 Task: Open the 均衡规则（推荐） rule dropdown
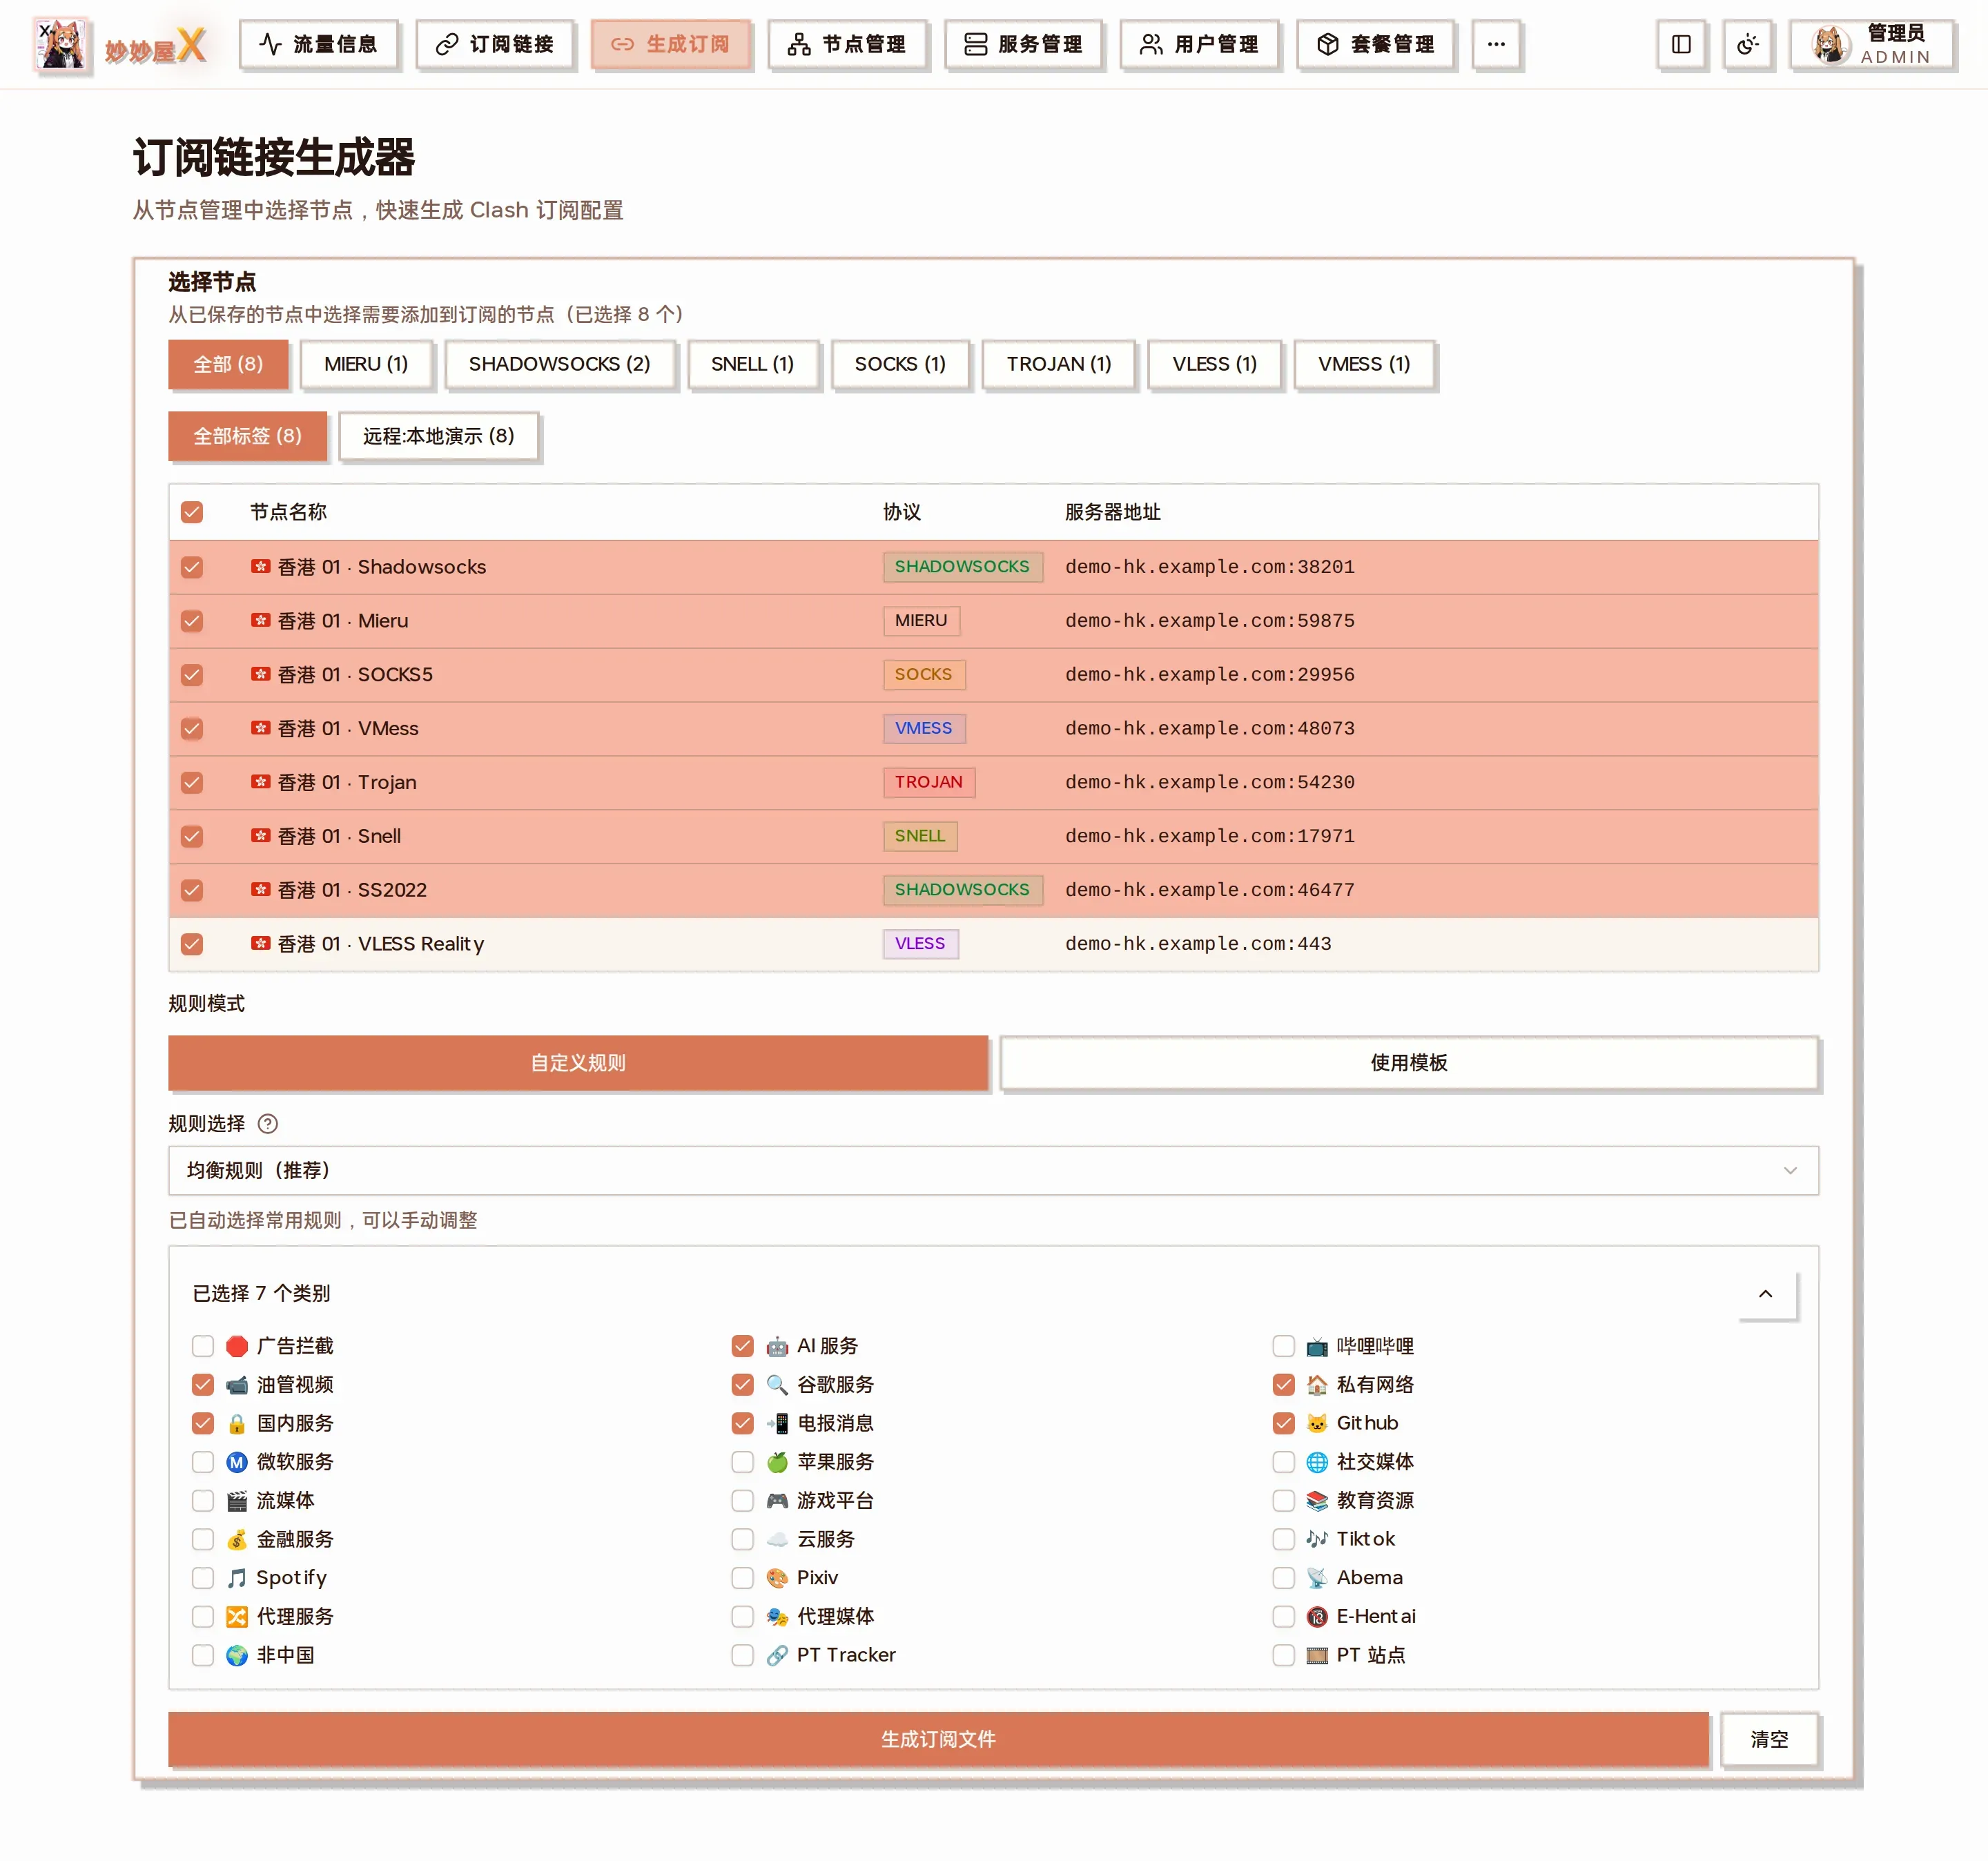point(993,1170)
